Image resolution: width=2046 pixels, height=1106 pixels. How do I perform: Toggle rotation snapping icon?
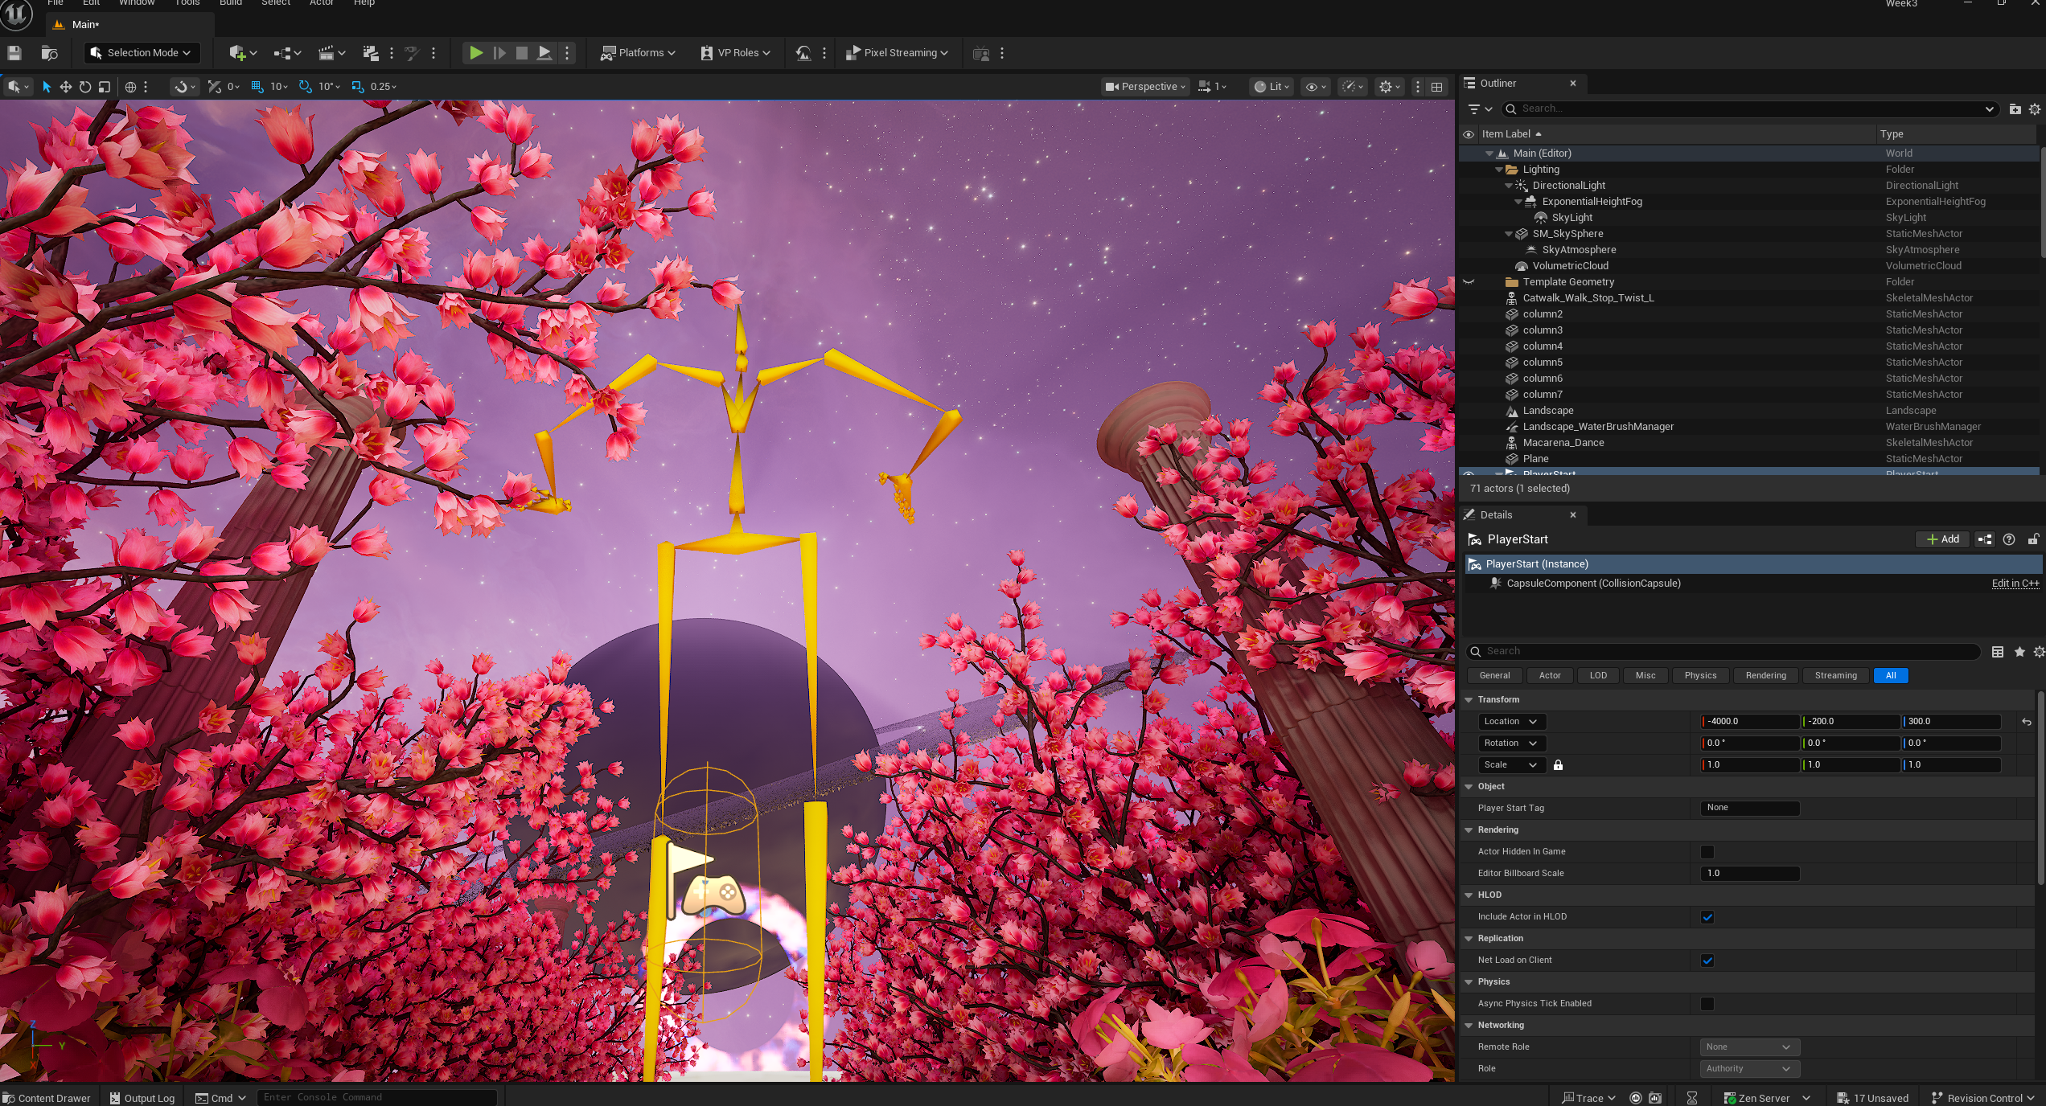(305, 87)
